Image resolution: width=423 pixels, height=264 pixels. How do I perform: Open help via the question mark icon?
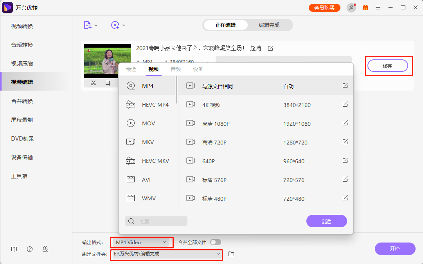[x=30, y=249]
